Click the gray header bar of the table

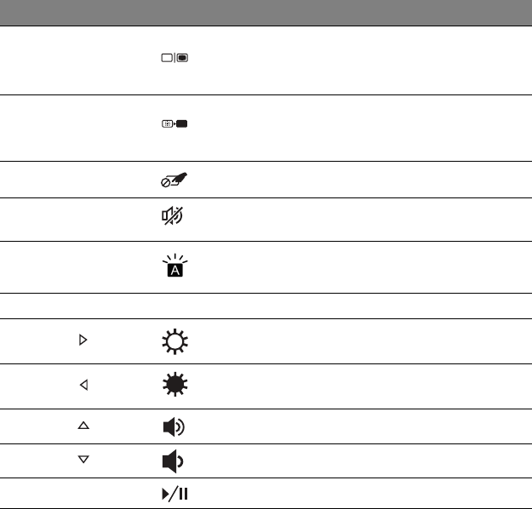pos(266,13)
